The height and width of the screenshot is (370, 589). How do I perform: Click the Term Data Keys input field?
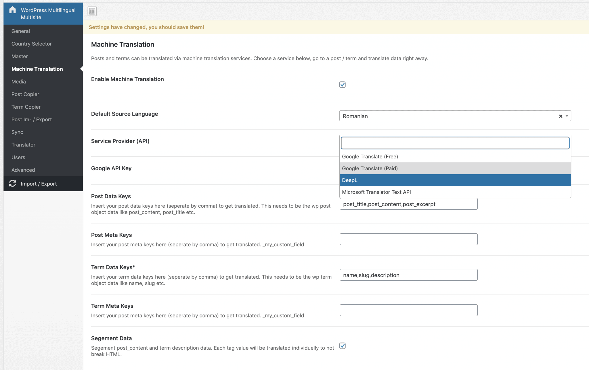408,275
